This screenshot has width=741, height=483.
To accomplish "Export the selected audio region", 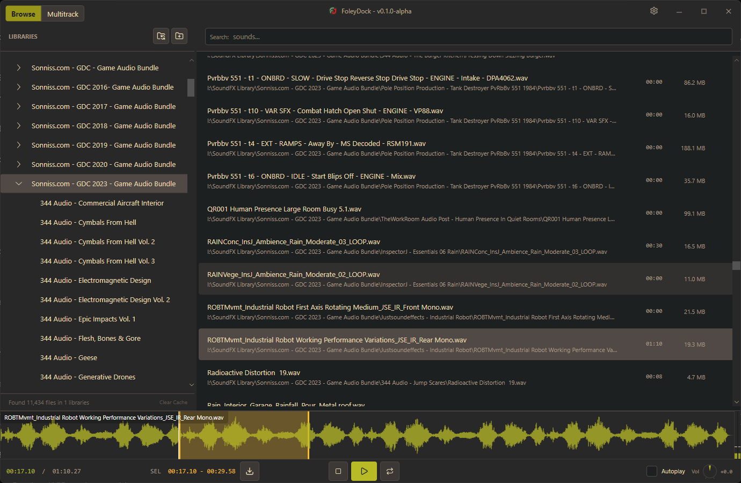I will tap(250, 471).
